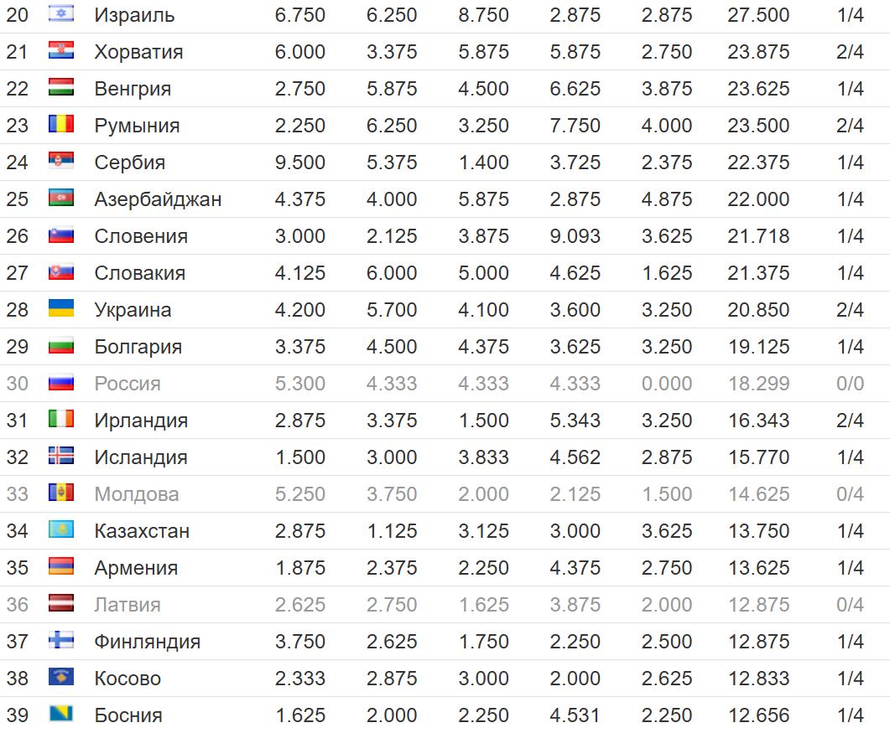Click Ukraine's 2/4 clubs remaining value
The width and height of the screenshot is (890, 733).
pos(850,310)
